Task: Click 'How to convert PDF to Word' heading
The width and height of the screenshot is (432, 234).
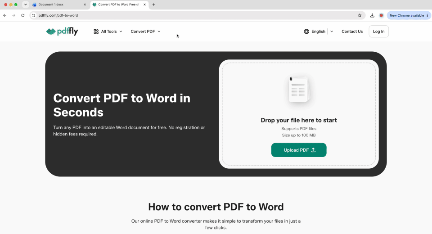Action: [x=216, y=207]
